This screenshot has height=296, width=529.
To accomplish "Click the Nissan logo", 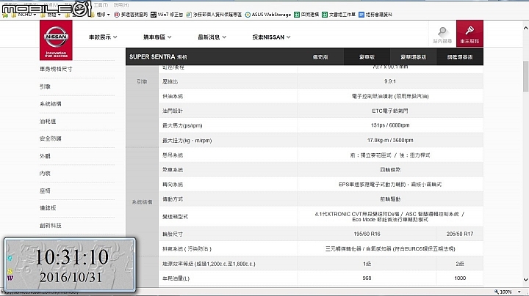I will (56, 40).
